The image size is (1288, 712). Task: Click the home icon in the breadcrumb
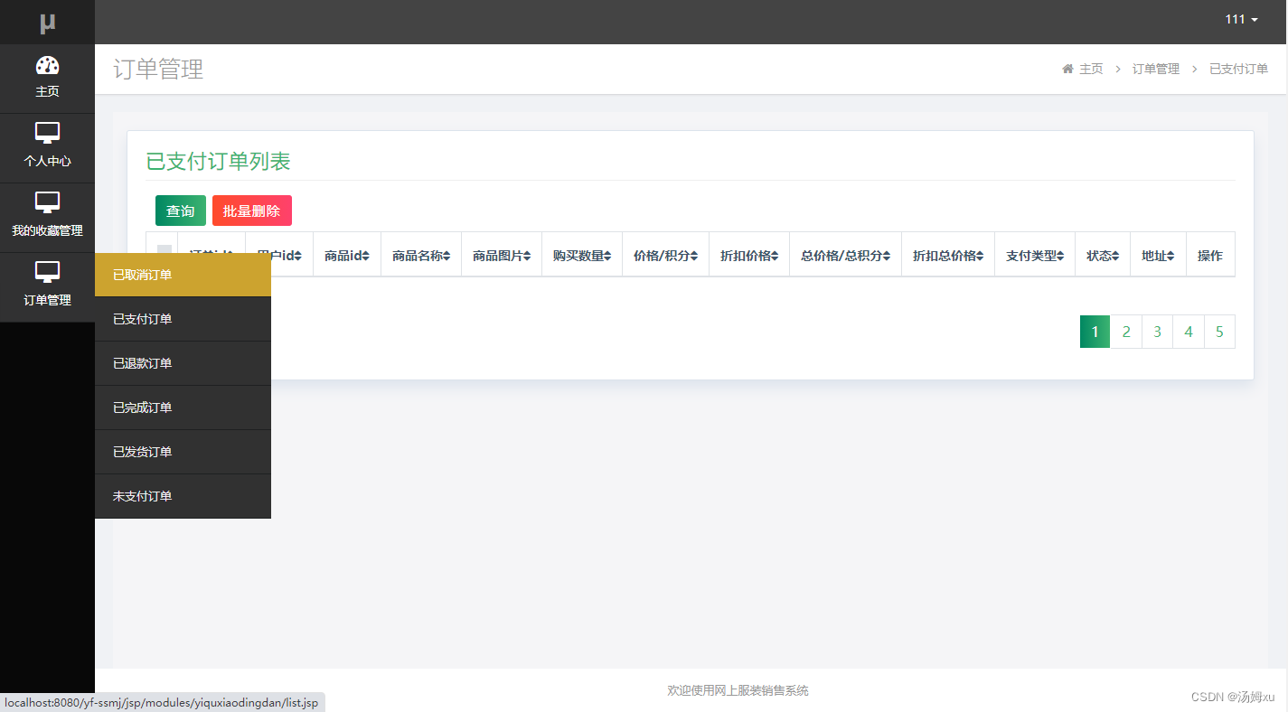(1067, 69)
